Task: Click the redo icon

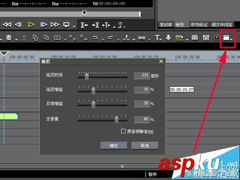Action: (110, 38)
